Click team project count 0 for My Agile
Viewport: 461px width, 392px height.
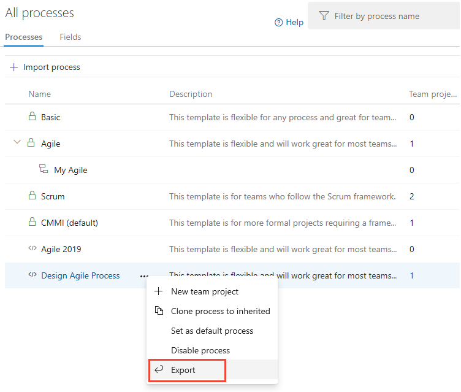point(411,170)
